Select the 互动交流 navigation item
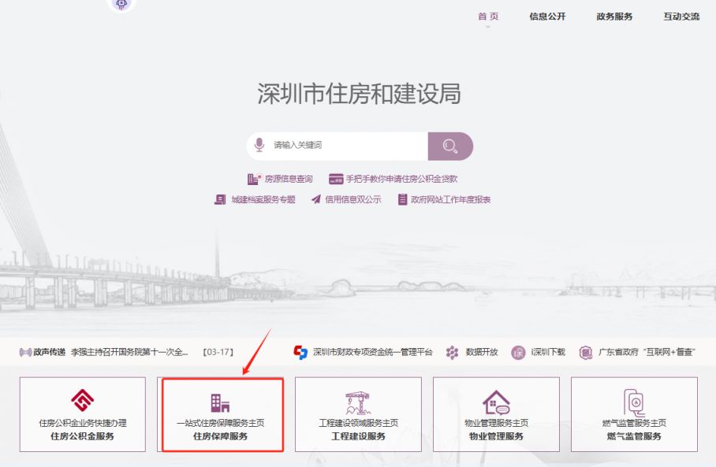This screenshot has height=467, width=716. pos(680,16)
